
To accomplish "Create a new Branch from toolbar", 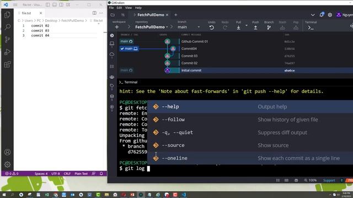I will coord(269,25).
